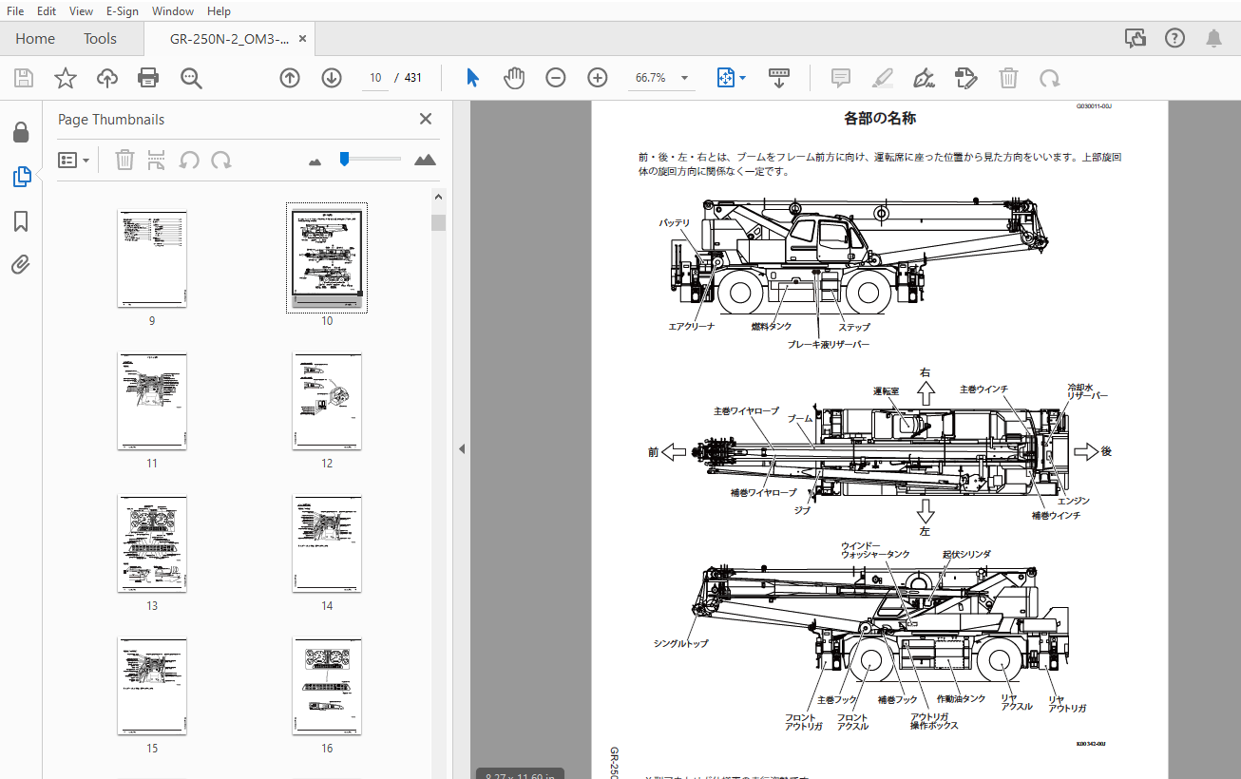Open the fit page options icon
The image size is (1241, 779).
(731, 78)
